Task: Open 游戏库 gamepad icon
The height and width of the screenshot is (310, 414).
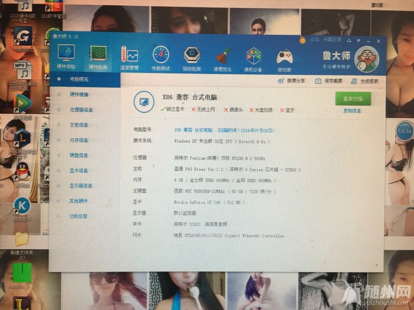Action: pos(284,61)
